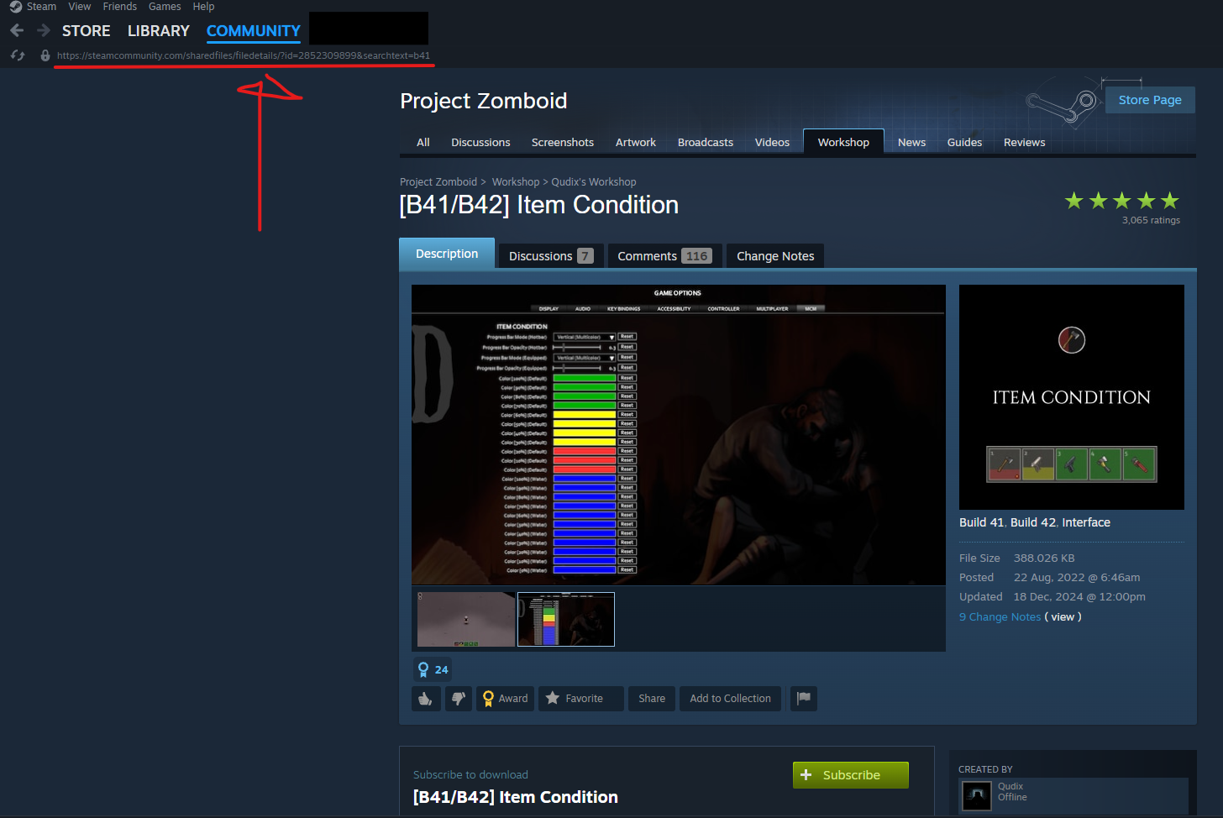Open the Broadcasts tab
1223x818 pixels.
pos(706,143)
